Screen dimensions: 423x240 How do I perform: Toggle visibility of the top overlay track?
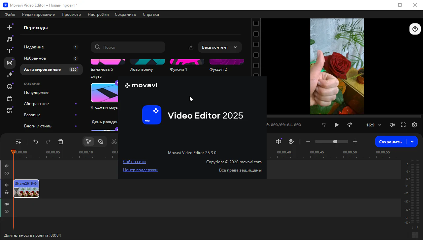(7, 166)
